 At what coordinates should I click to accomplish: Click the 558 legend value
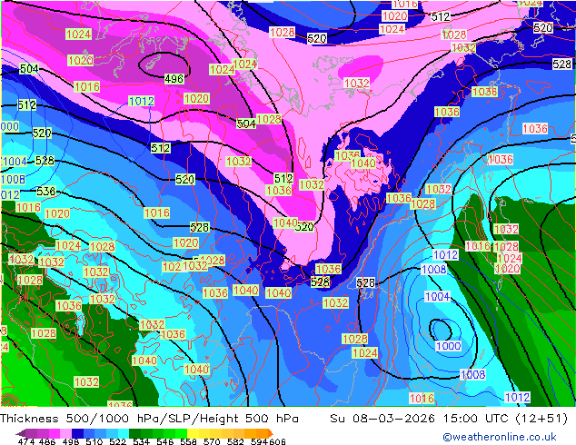point(188,441)
